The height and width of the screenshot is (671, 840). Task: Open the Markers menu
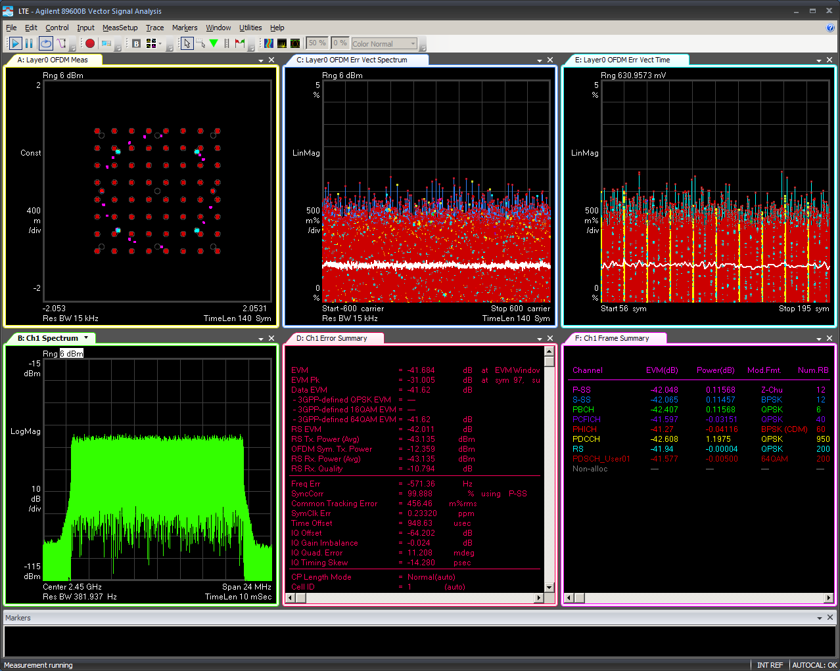click(x=185, y=28)
